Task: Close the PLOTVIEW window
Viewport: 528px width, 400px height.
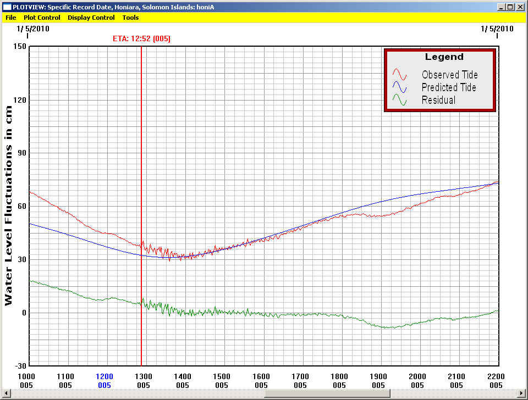Action: (x=520, y=7)
